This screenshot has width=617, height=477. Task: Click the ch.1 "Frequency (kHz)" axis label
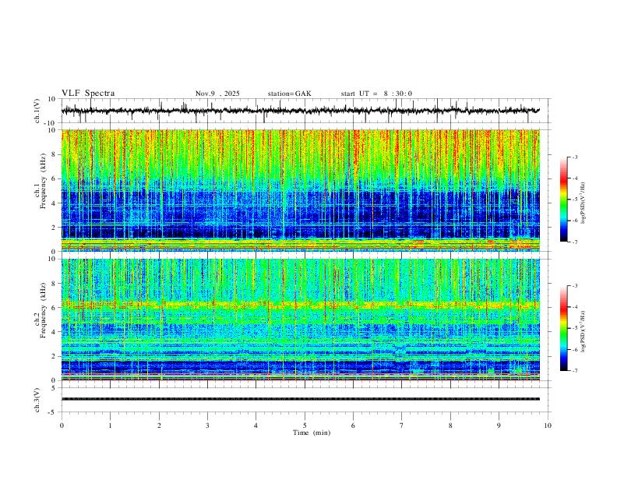[43, 179]
